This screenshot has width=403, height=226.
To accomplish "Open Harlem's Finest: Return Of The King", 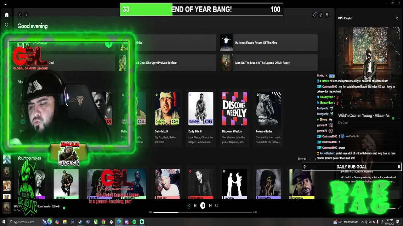I will [x=269, y=43].
